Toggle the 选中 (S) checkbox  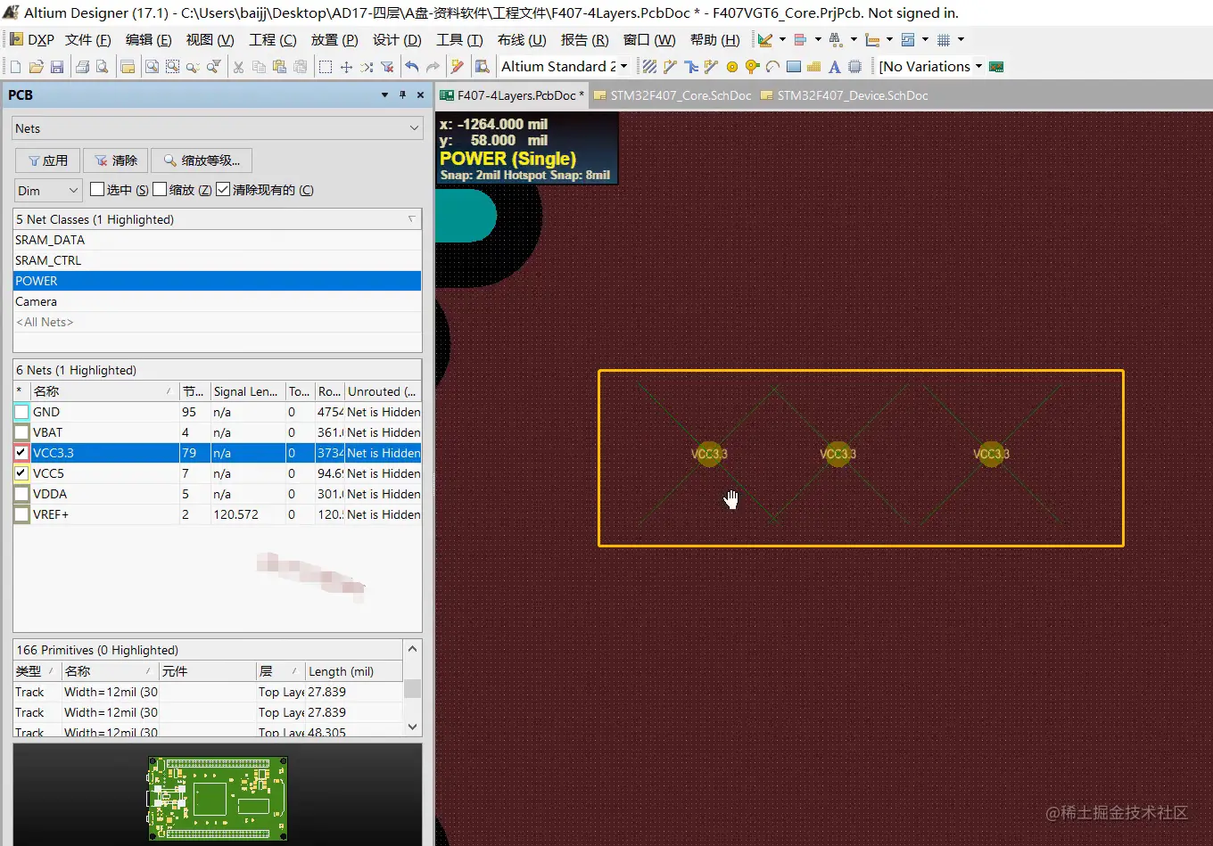[x=97, y=190]
